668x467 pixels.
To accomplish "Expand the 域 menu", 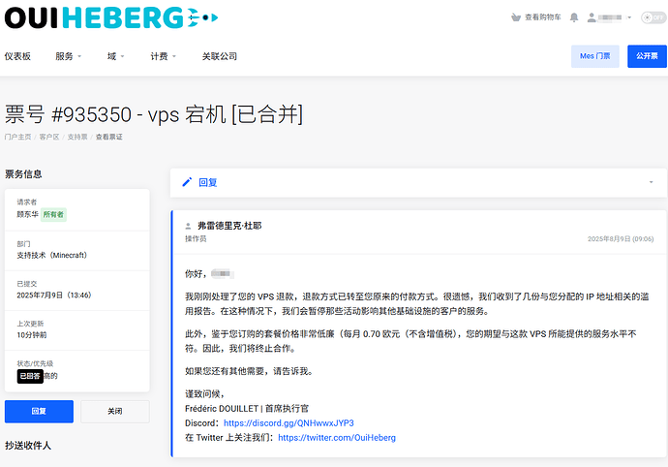I will point(115,56).
